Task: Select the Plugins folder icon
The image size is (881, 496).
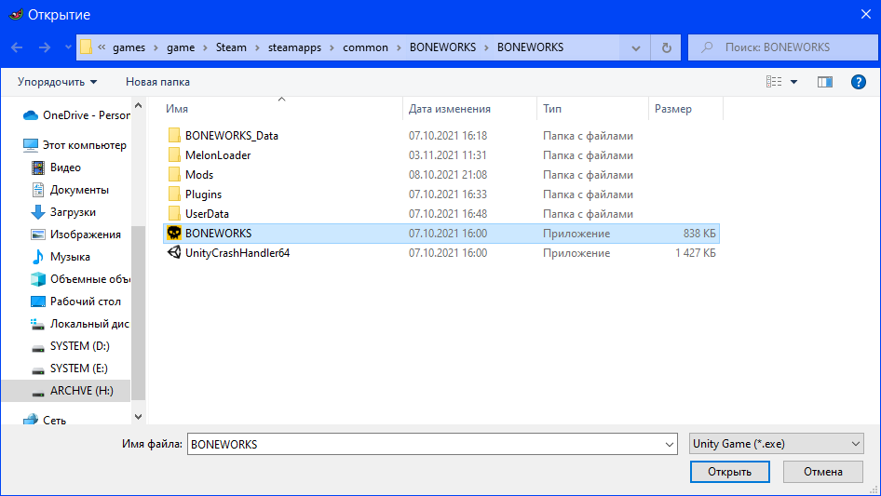Action: click(x=174, y=194)
